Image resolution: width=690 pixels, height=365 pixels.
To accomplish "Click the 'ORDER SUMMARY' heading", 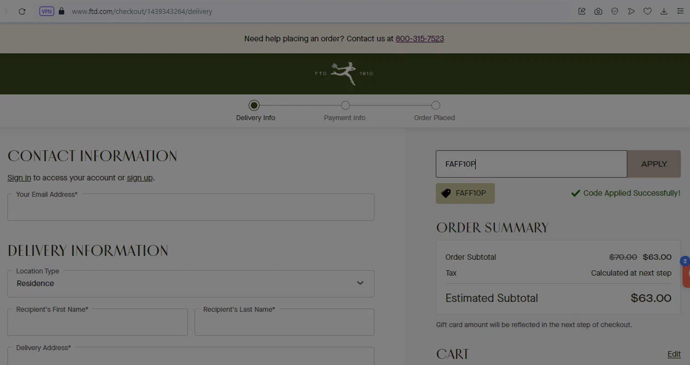I will click(x=492, y=228).
